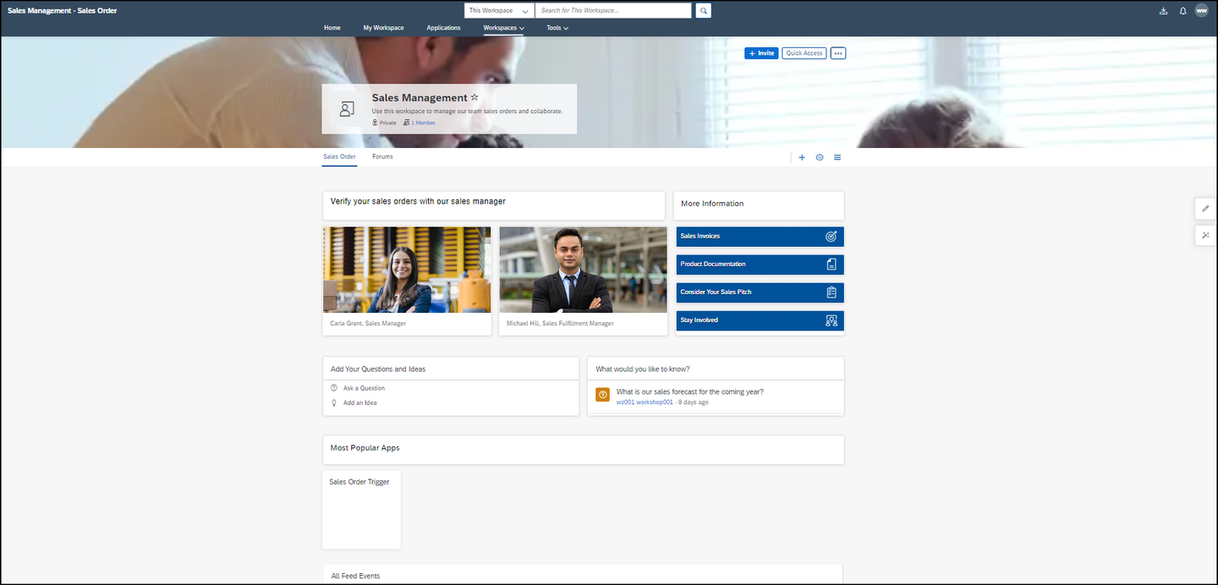The width and height of the screenshot is (1218, 585).
Task: Click the pencil edit icon on right
Action: tap(1205, 208)
